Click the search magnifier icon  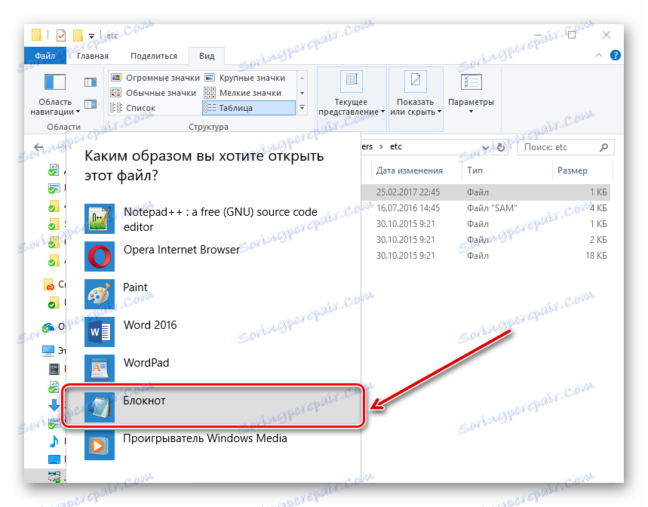point(603,147)
